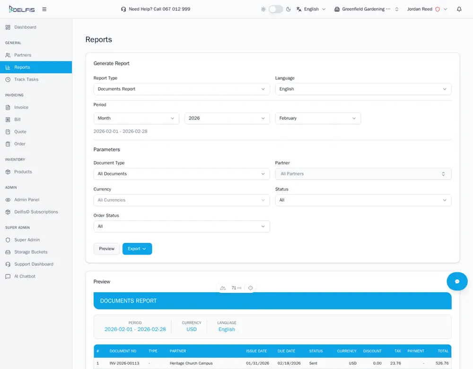This screenshot has width=473, height=369.
Task: Click the headset icon beside Need Help
Action: (123, 9)
